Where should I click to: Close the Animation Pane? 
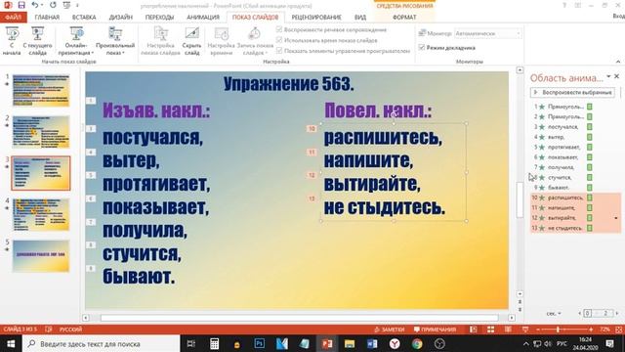(x=616, y=76)
